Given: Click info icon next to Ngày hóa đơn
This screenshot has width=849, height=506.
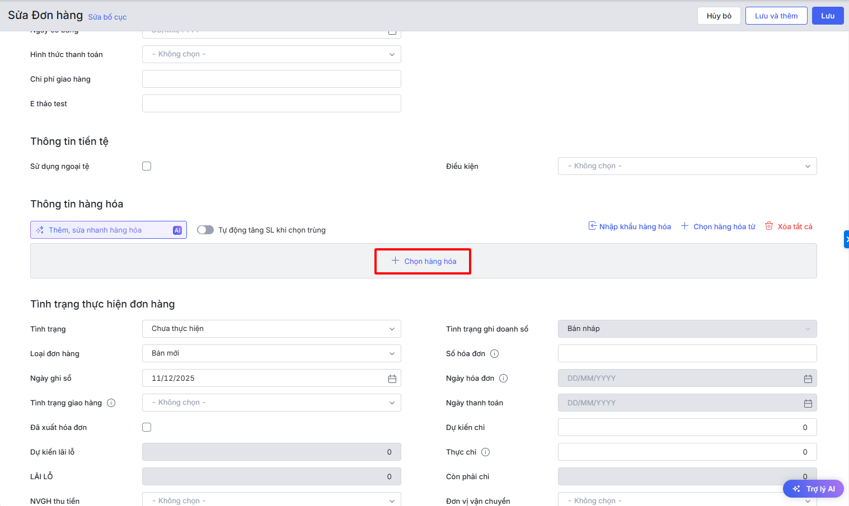Looking at the screenshot, I should [503, 379].
